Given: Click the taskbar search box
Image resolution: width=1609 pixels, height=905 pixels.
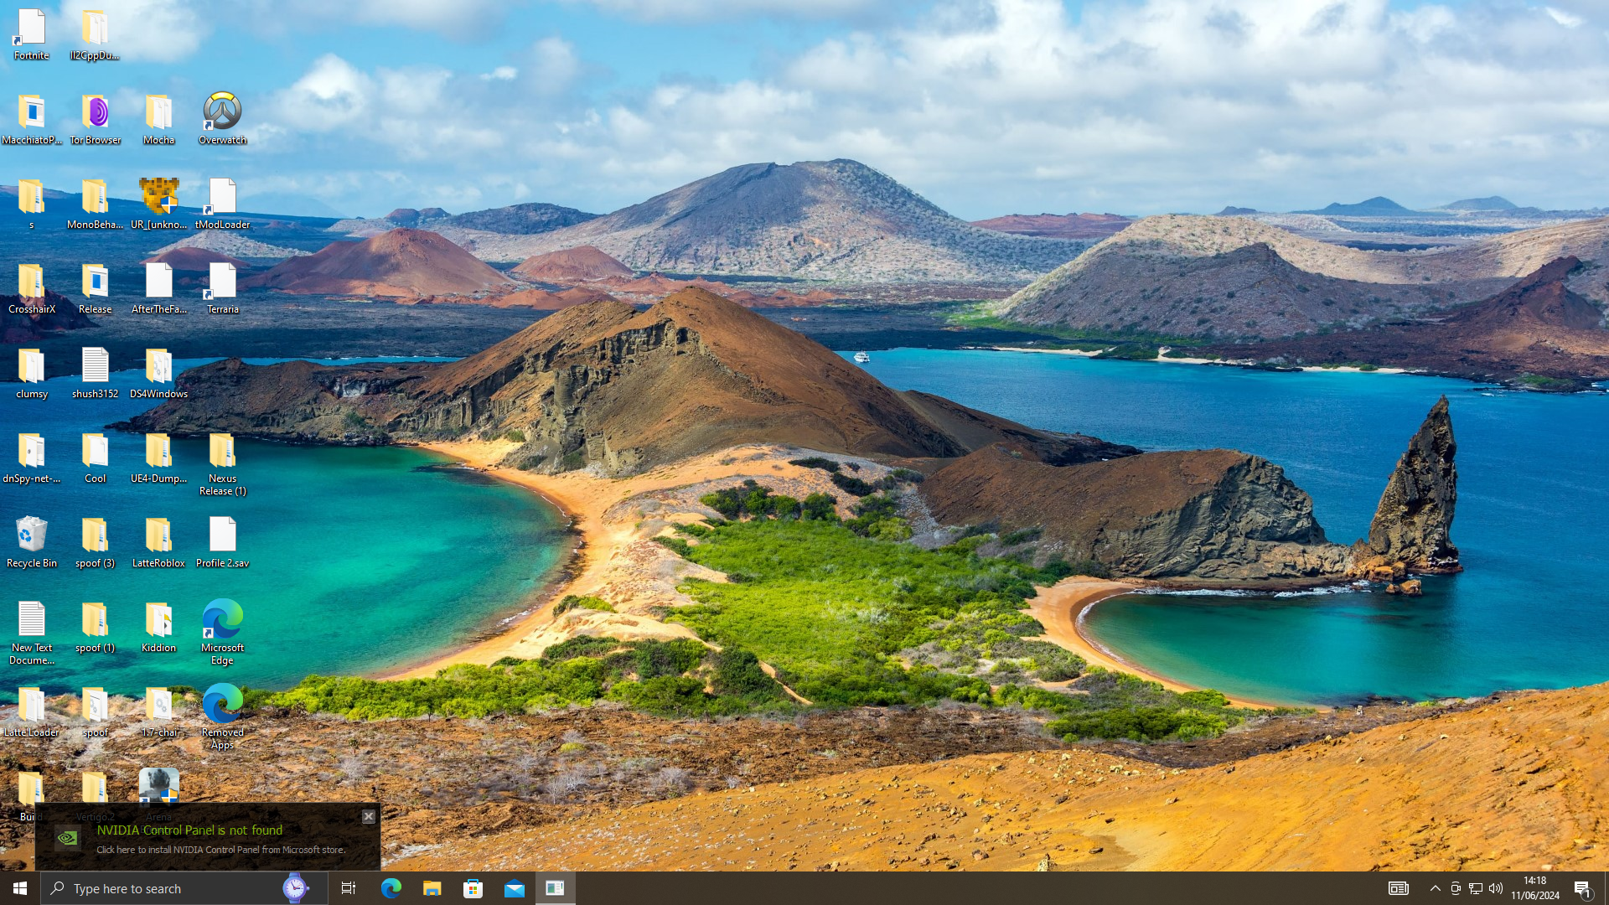Looking at the screenshot, I should pos(168,888).
